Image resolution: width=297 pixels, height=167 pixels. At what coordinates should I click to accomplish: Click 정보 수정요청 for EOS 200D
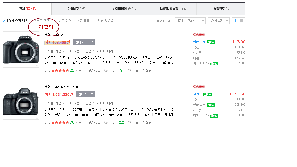[142, 70]
